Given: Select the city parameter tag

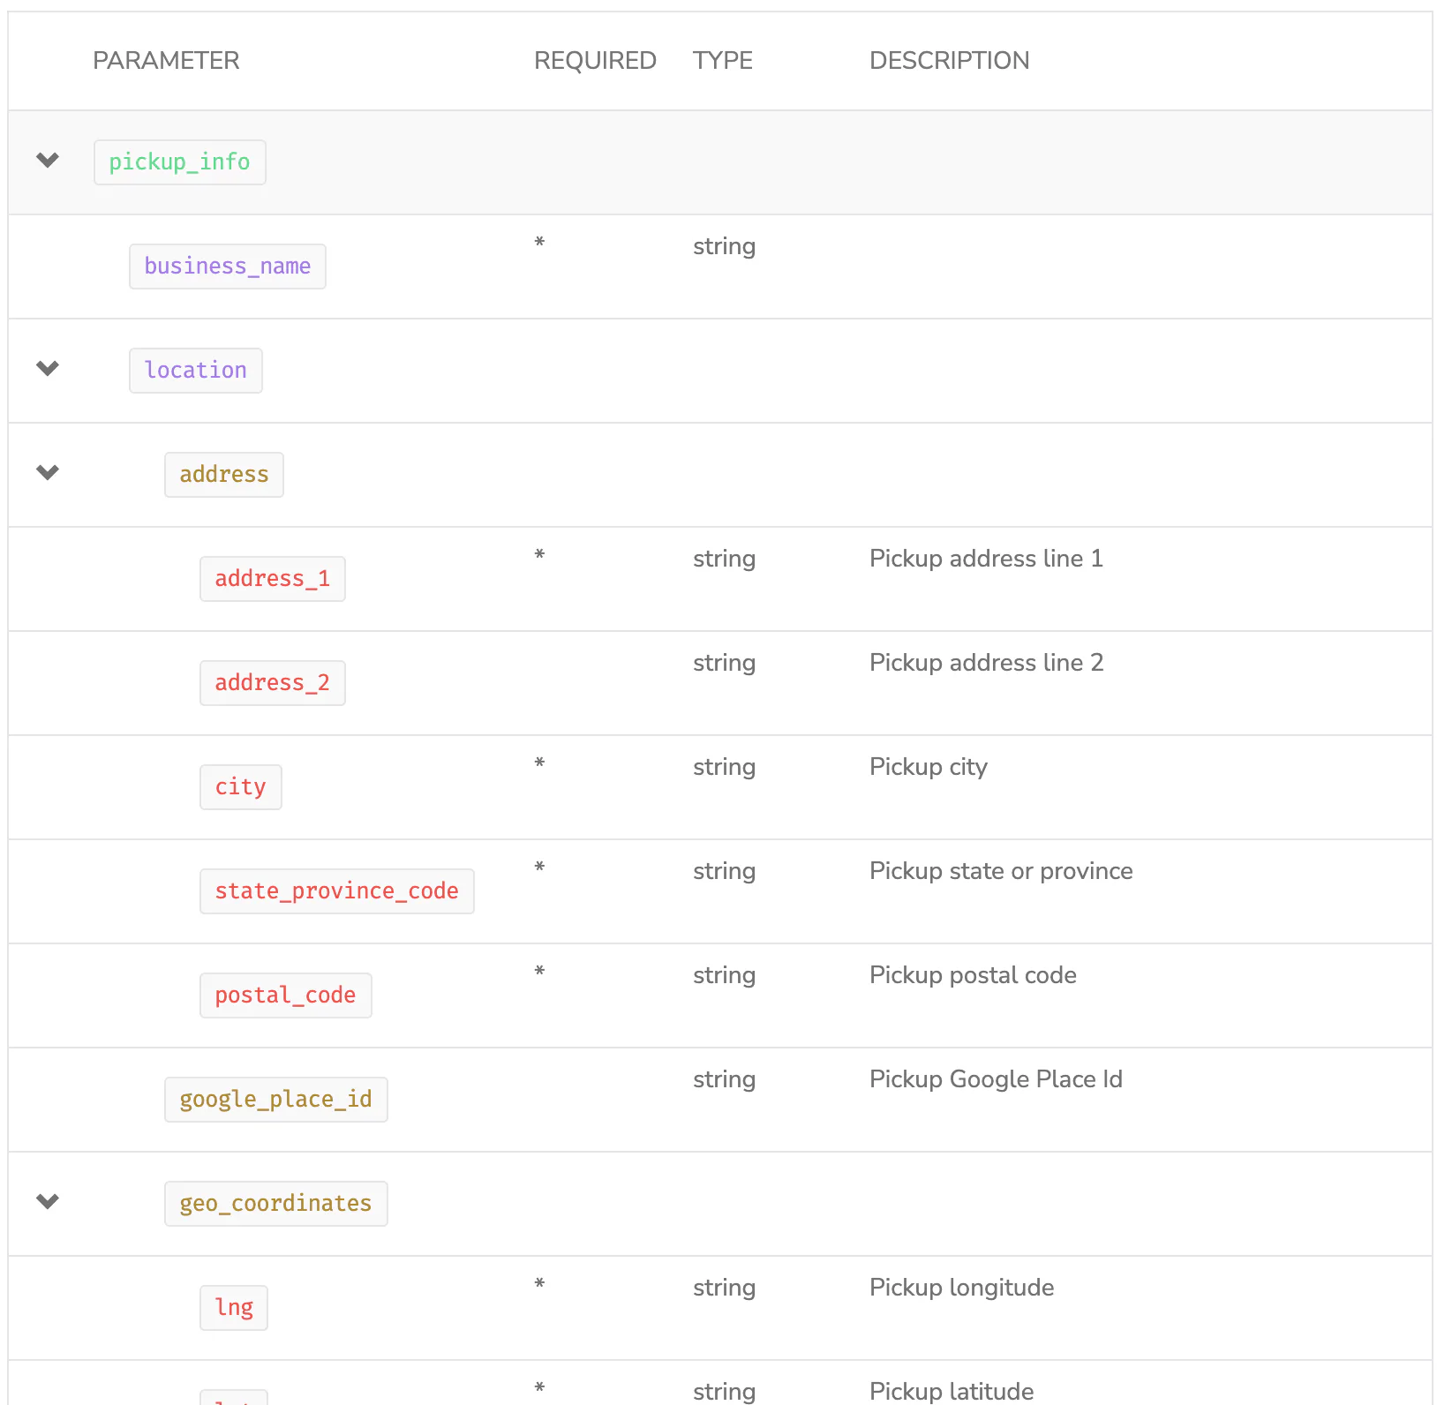Looking at the screenshot, I should tap(241, 787).
